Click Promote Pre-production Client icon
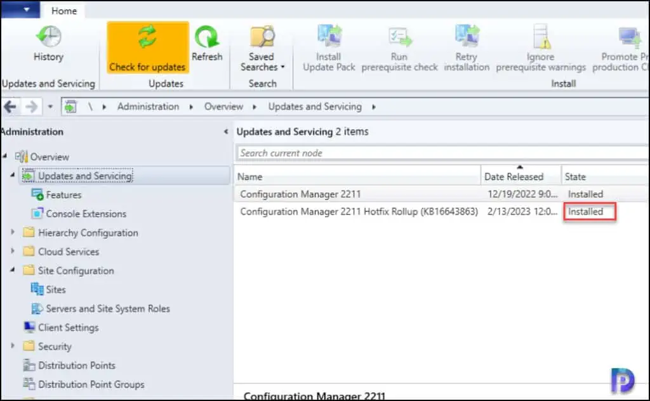Image resolution: width=650 pixels, height=401 pixels. (x=628, y=37)
